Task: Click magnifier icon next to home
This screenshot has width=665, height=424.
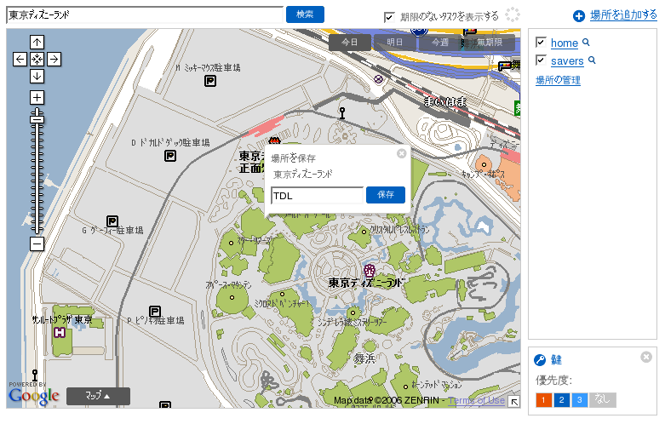Action: [x=586, y=42]
